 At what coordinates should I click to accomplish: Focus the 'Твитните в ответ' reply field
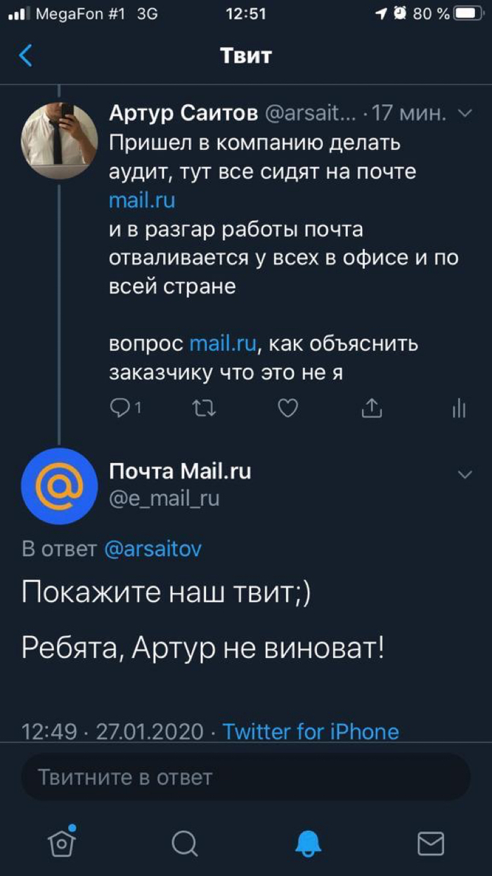point(245,777)
